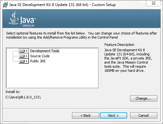Screen dimensions: 163x124
Task: Click the Source Code drive icon
Action: point(22,56)
